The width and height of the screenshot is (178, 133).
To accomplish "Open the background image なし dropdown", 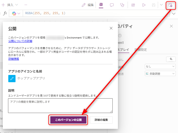I will point(160,67).
